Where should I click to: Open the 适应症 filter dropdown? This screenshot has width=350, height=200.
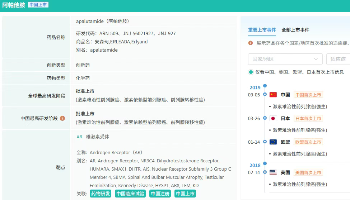338,59
